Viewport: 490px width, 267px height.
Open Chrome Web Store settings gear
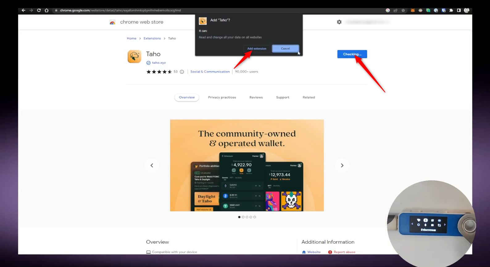coord(339,22)
